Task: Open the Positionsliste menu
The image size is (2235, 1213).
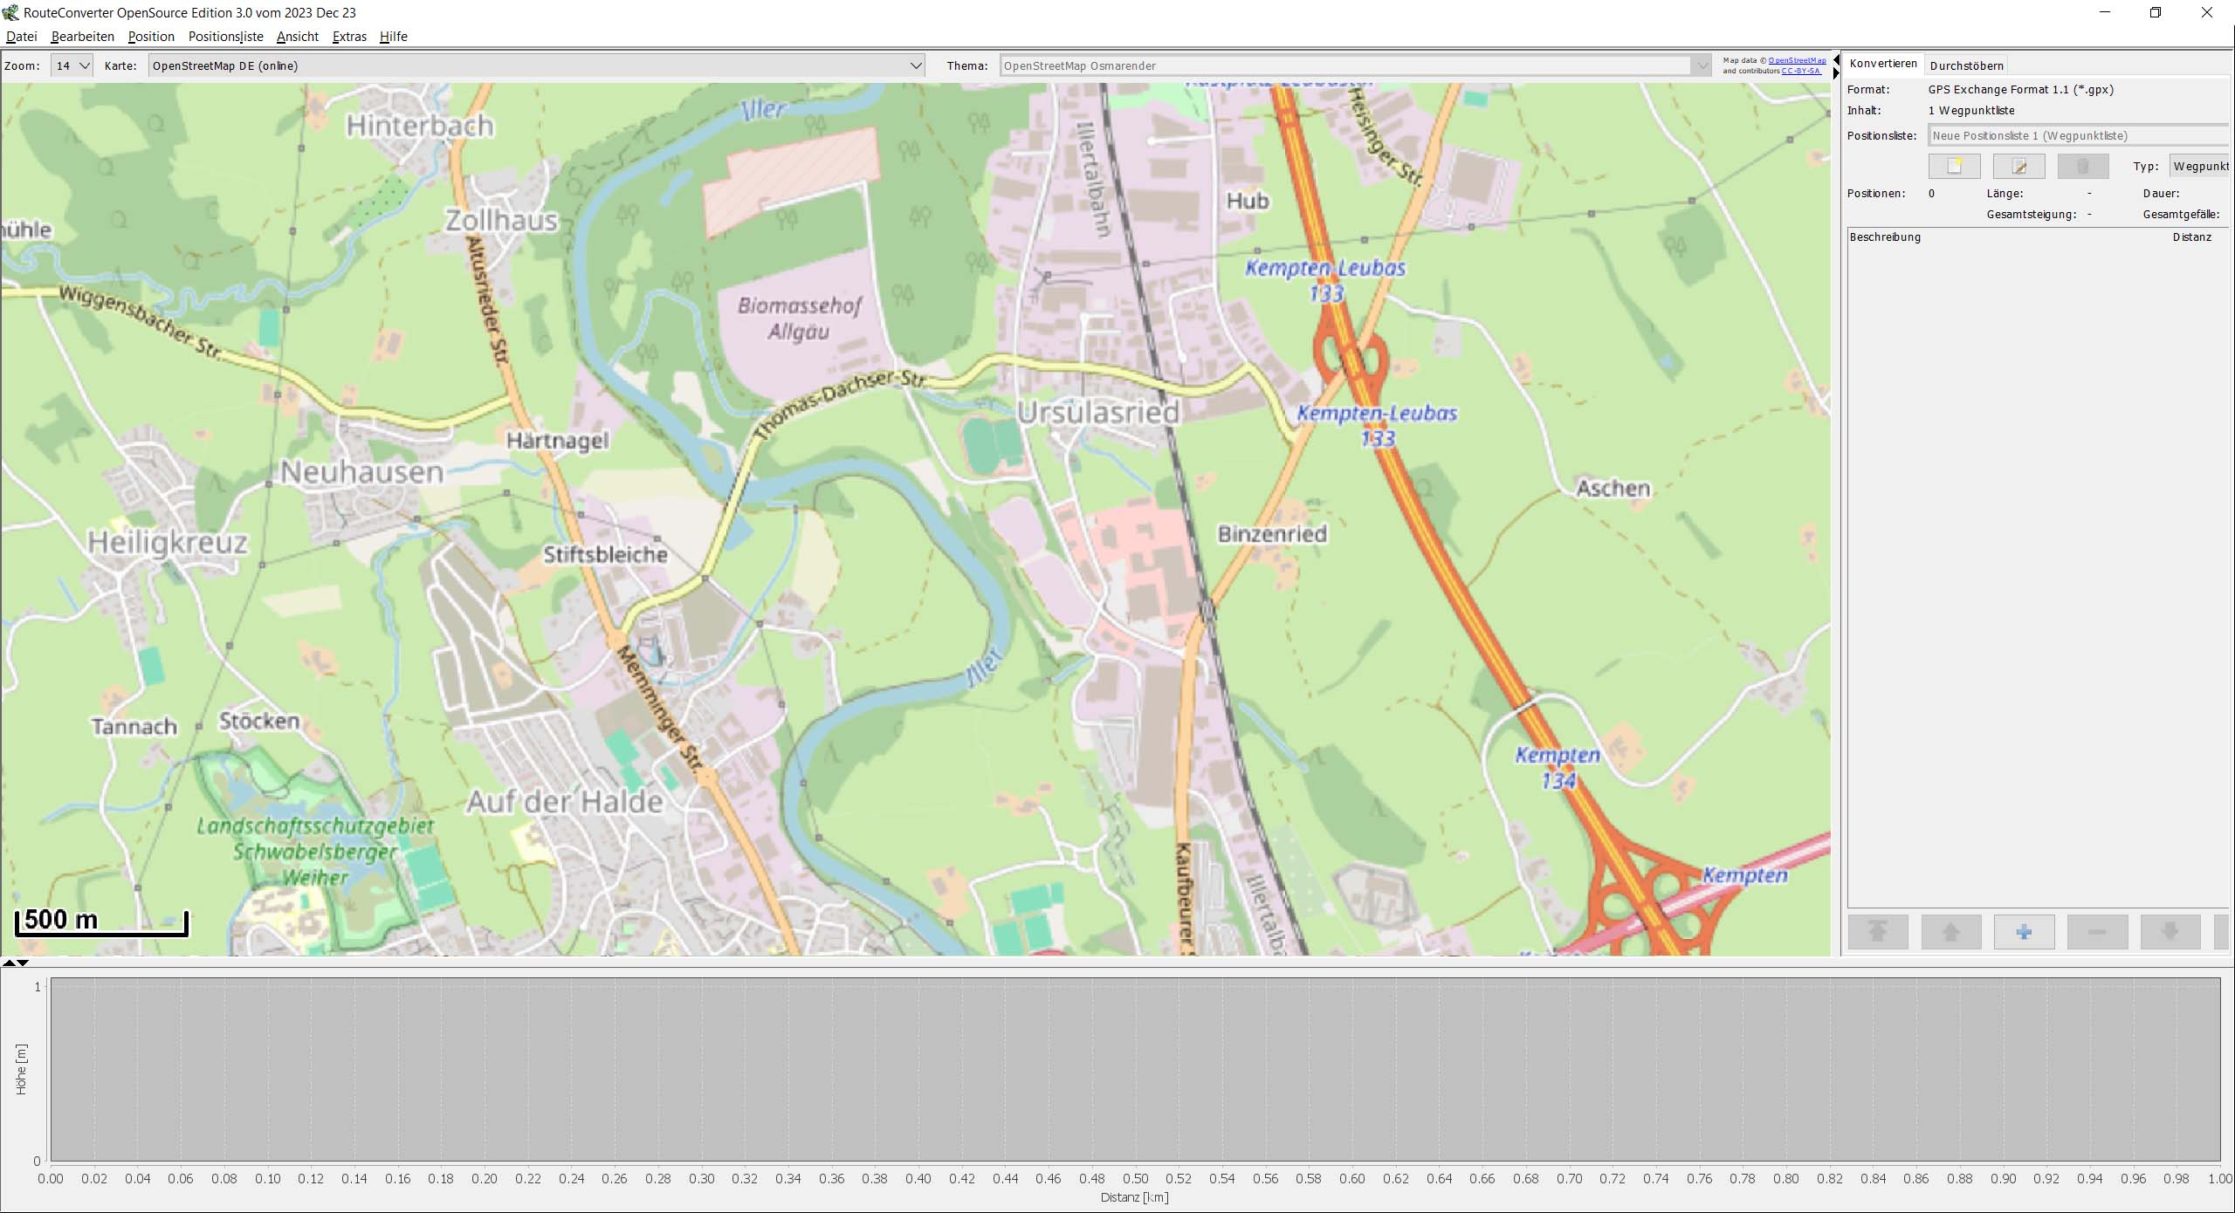Action: pyautogui.click(x=226, y=37)
